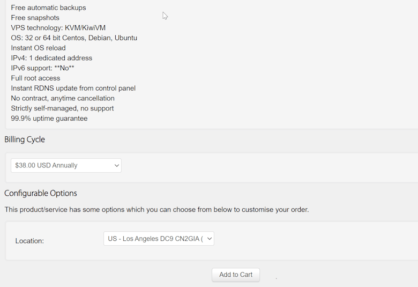Screen dimensions: 418x287
Task: Click the 'Strictly self-managed, no support' text
Action: click(x=62, y=108)
